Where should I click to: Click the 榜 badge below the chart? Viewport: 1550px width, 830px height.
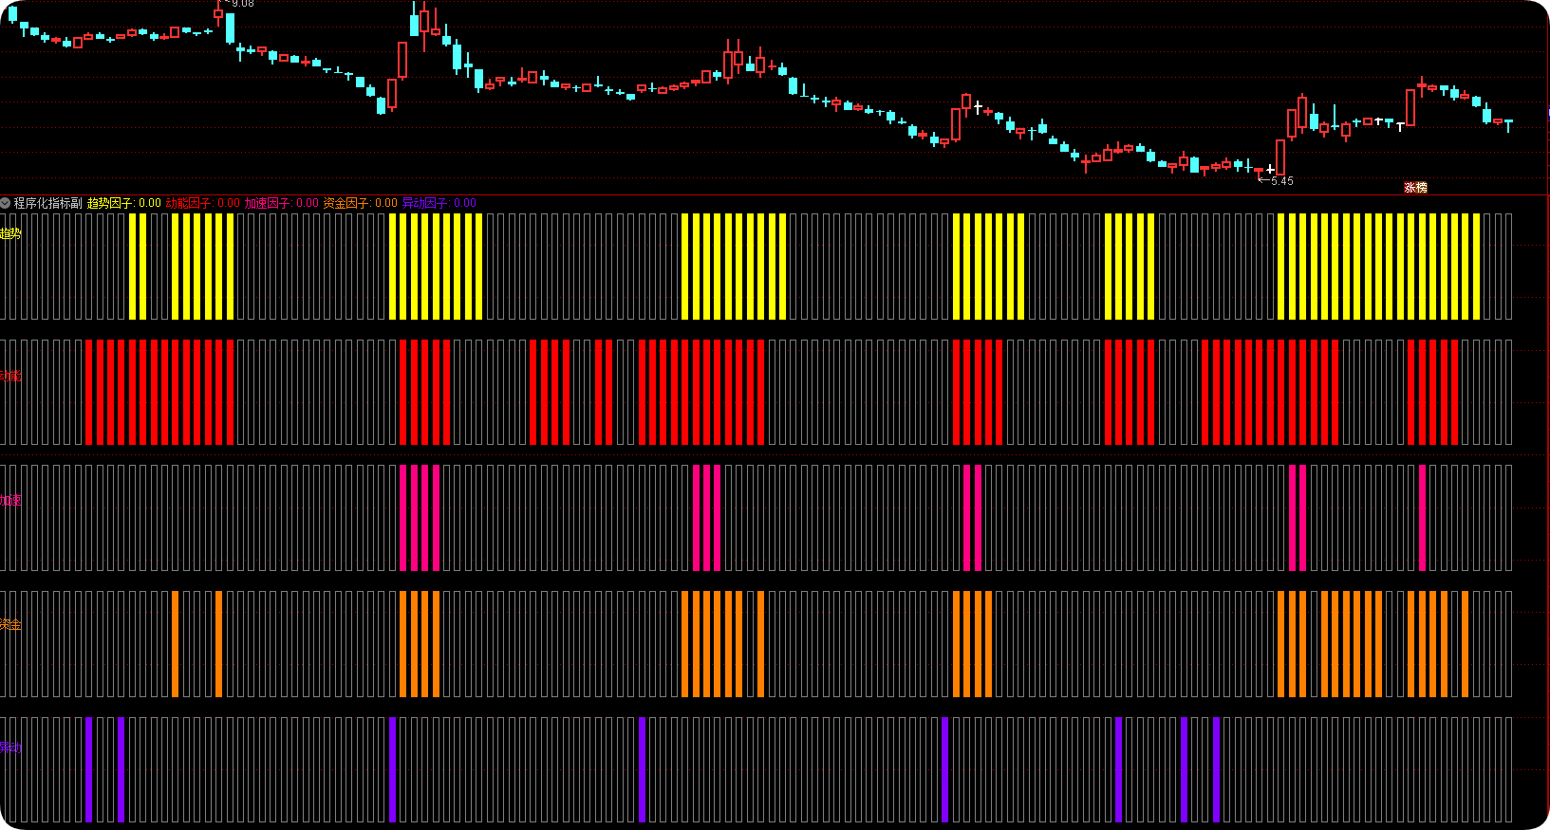click(x=1422, y=188)
